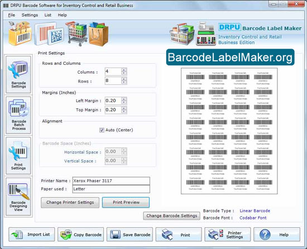This screenshot has width=307, height=249.
Task: Click the Import List button
Action: coord(32,234)
